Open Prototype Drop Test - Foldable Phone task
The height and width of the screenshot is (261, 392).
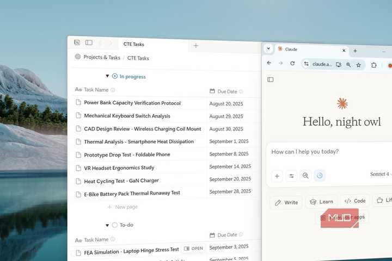coord(127,154)
